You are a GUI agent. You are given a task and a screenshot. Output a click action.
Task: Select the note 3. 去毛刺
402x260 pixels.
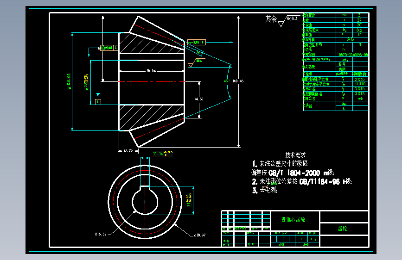point(265,190)
